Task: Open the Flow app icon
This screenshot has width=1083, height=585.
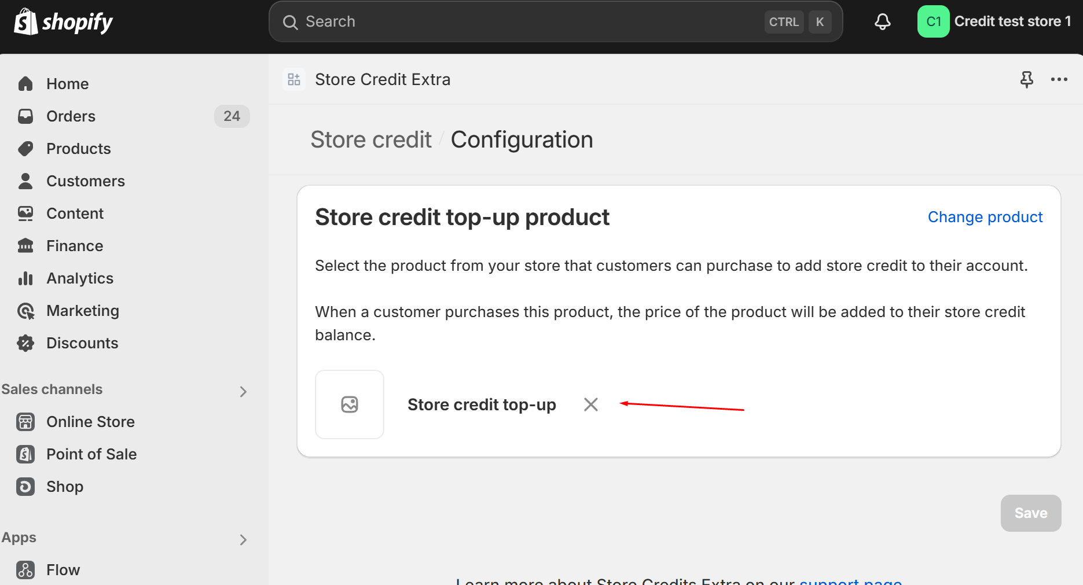Action: [x=25, y=570]
